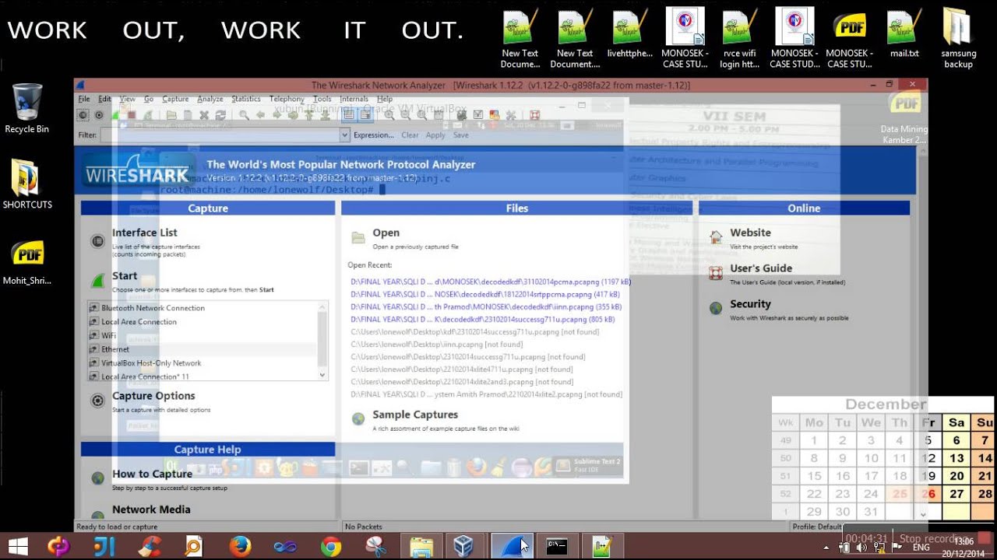
Task: Click the Expression... button
Action: 374,135
